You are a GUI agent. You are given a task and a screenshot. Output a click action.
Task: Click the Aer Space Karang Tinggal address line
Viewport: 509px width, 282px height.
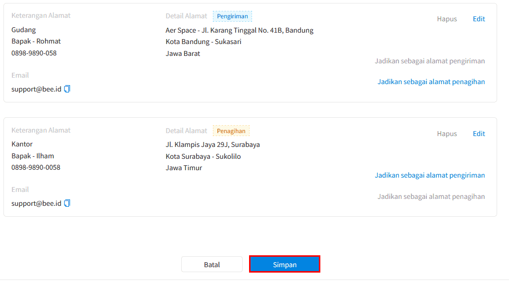point(240,30)
